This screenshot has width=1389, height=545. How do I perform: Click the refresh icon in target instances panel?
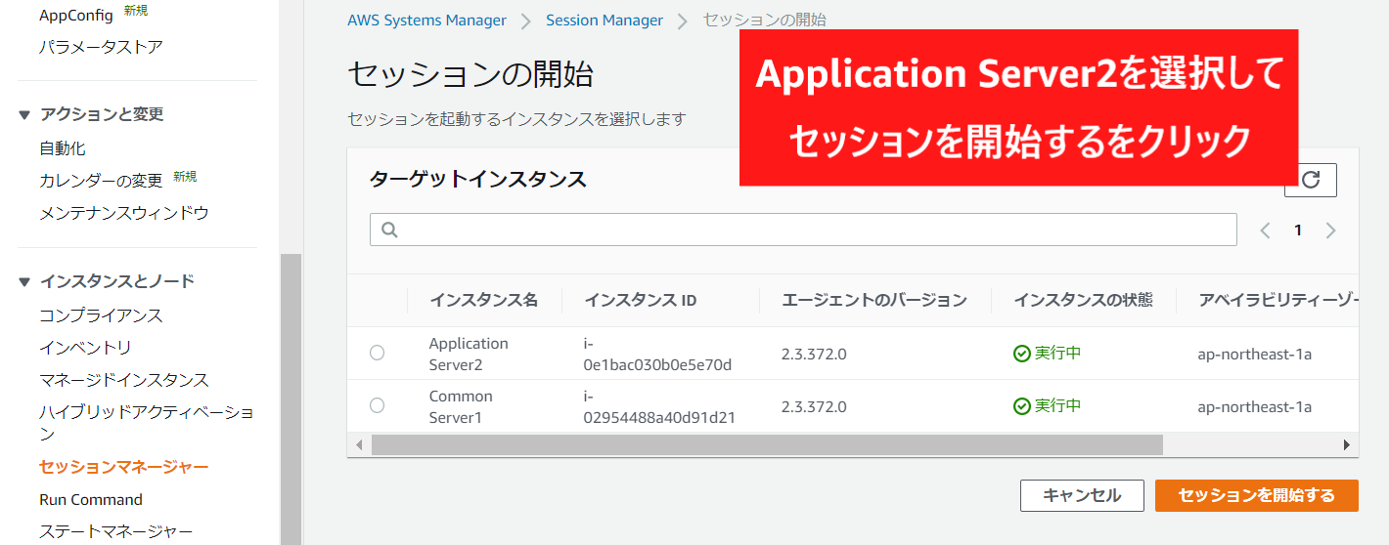tap(1311, 180)
